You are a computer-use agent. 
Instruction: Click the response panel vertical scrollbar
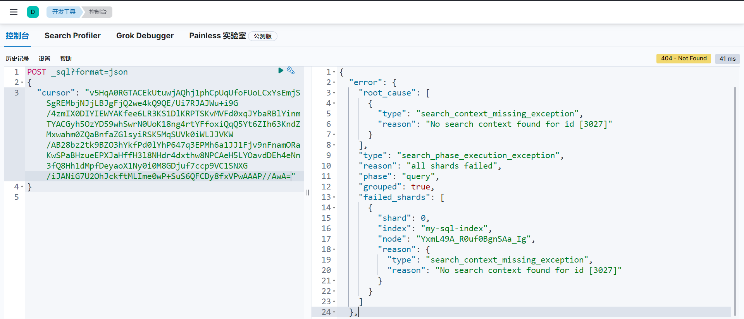pyautogui.click(x=735, y=193)
